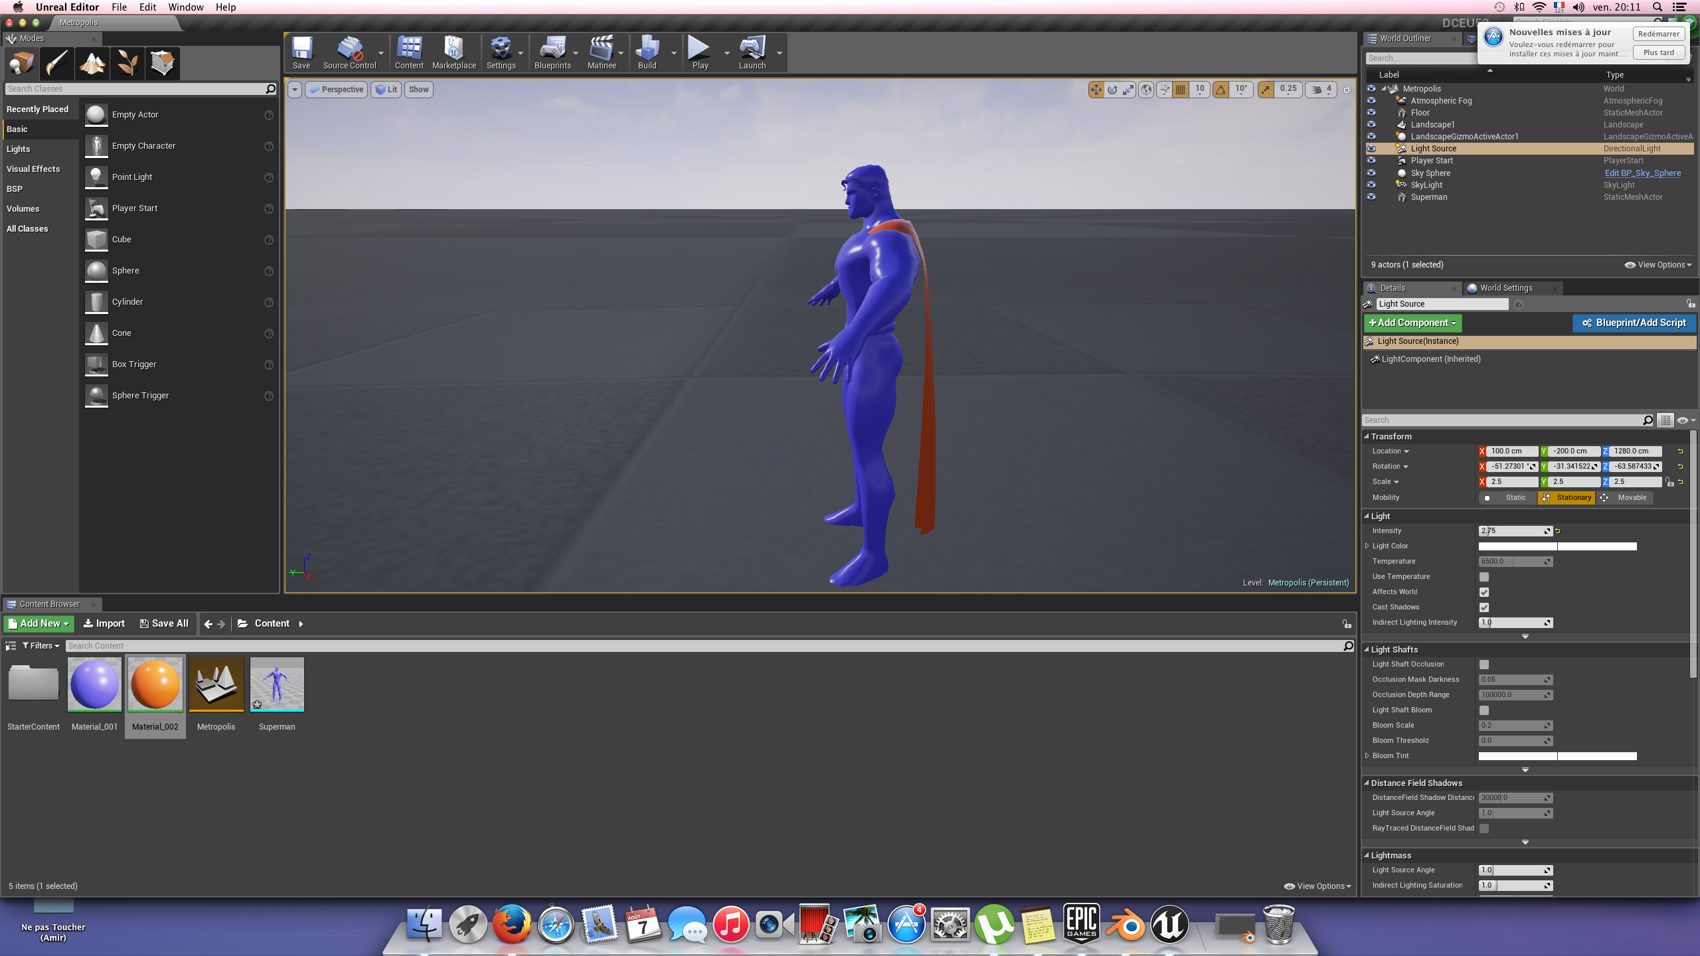
Task: Open Epic Games Launcher in the Dock
Action: click(x=1082, y=923)
